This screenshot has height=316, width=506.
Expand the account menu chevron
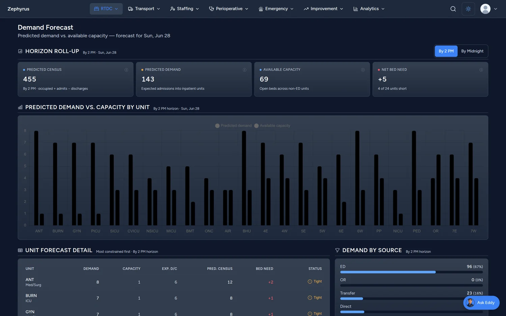(496, 9)
